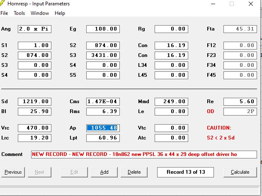Image resolution: width=262 pixels, height=196 pixels.
Task: Select the Ang 2.0 x Pi field
Action: click(34, 29)
